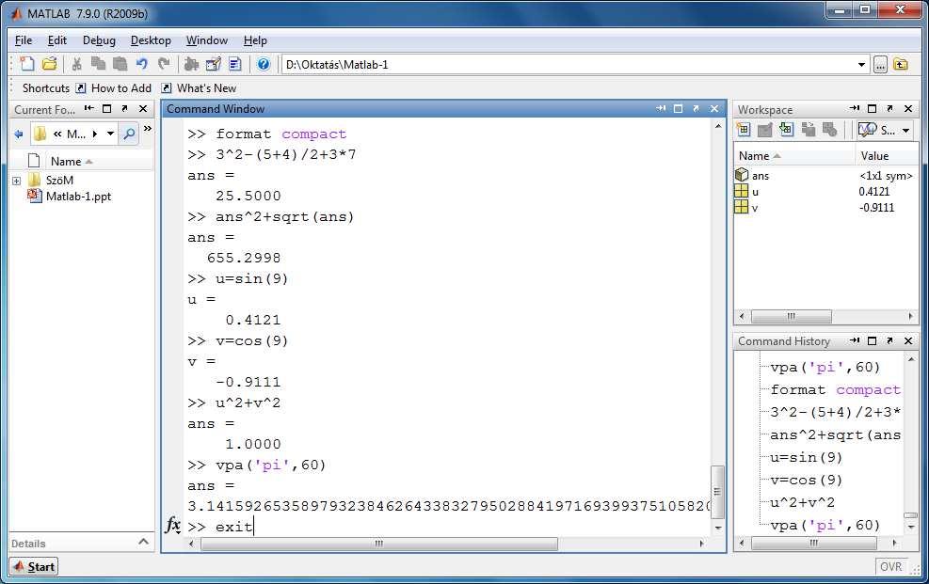Image resolution: width=929 pixels, height=584 pixels.
Task: Open the current directory dropdown list
Action: [861, 65]
